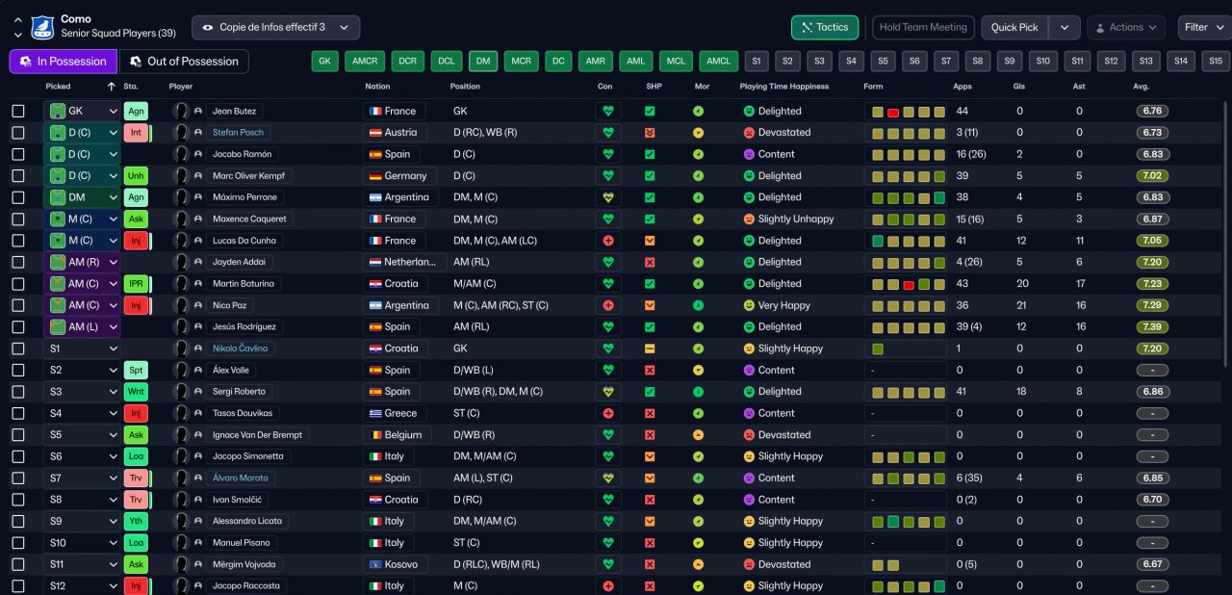This screenshot has width=1232, height=595.
Task: Open Nikola Čavlina's player profile link
Action: click(240, 349)
